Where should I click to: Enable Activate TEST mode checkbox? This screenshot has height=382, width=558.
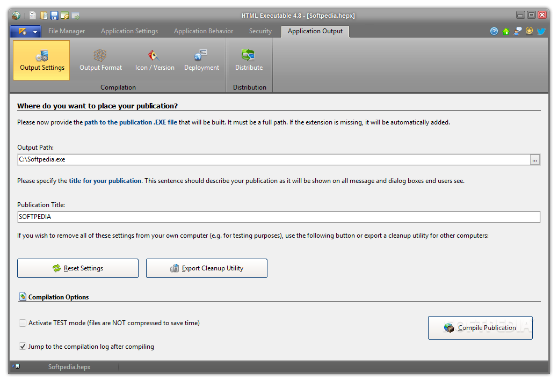[23, 323]
